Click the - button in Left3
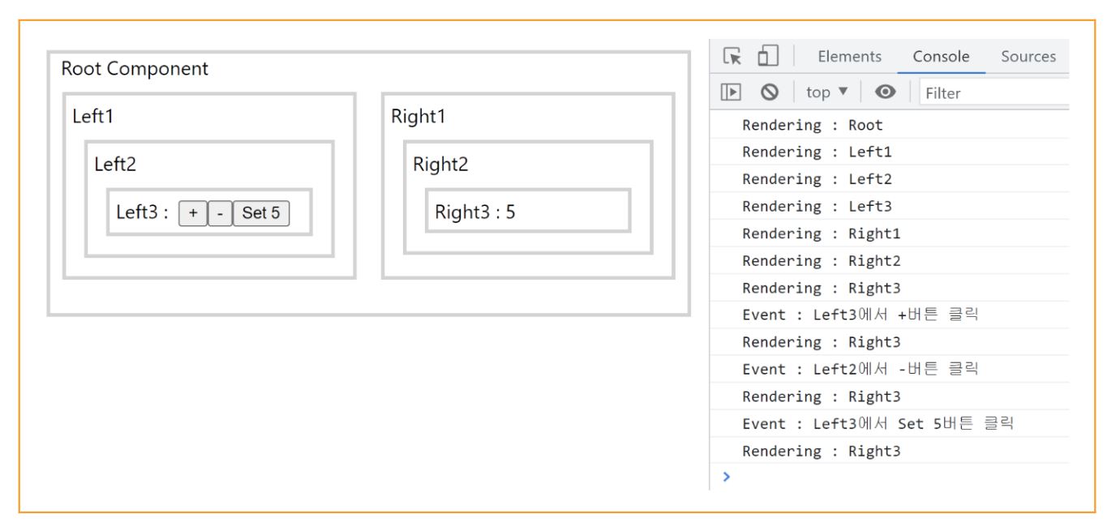This screenshot has height=531, width=1120. coord(220,213)
